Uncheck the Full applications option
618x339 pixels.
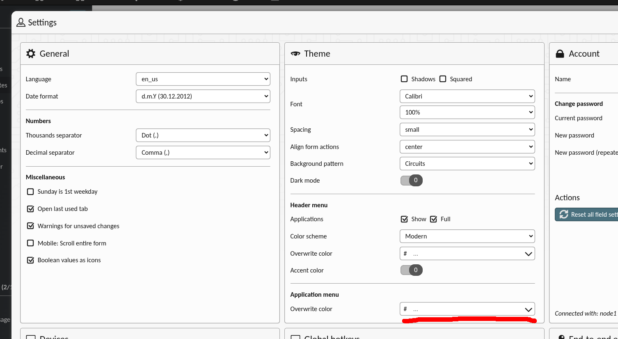click(x=434, y=219)
